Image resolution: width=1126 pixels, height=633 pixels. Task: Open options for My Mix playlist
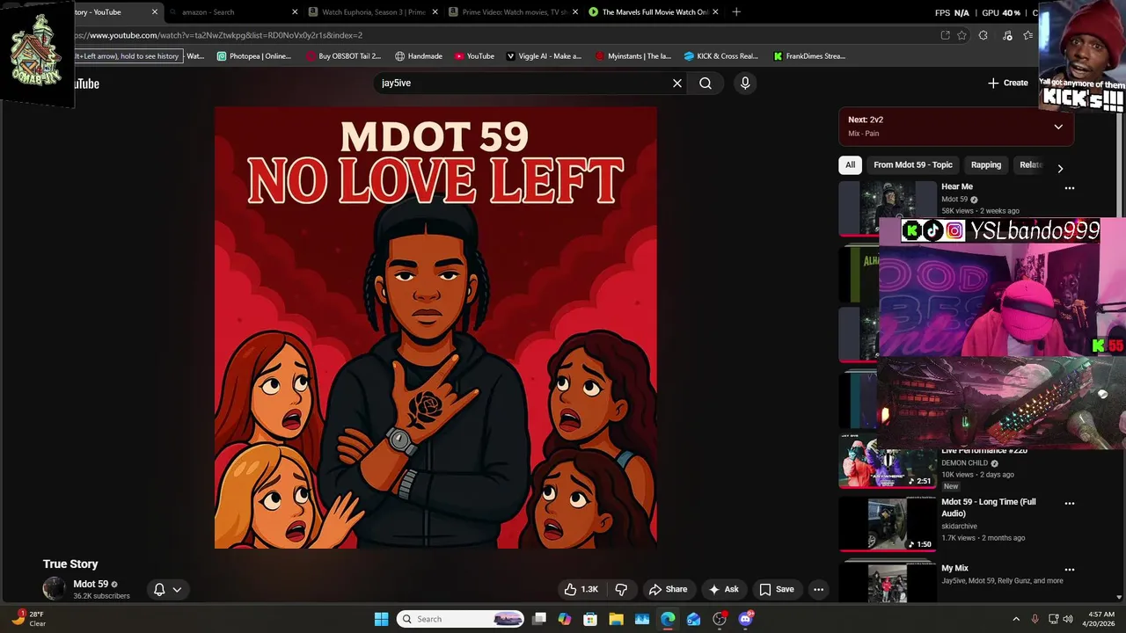point(1070,570)
